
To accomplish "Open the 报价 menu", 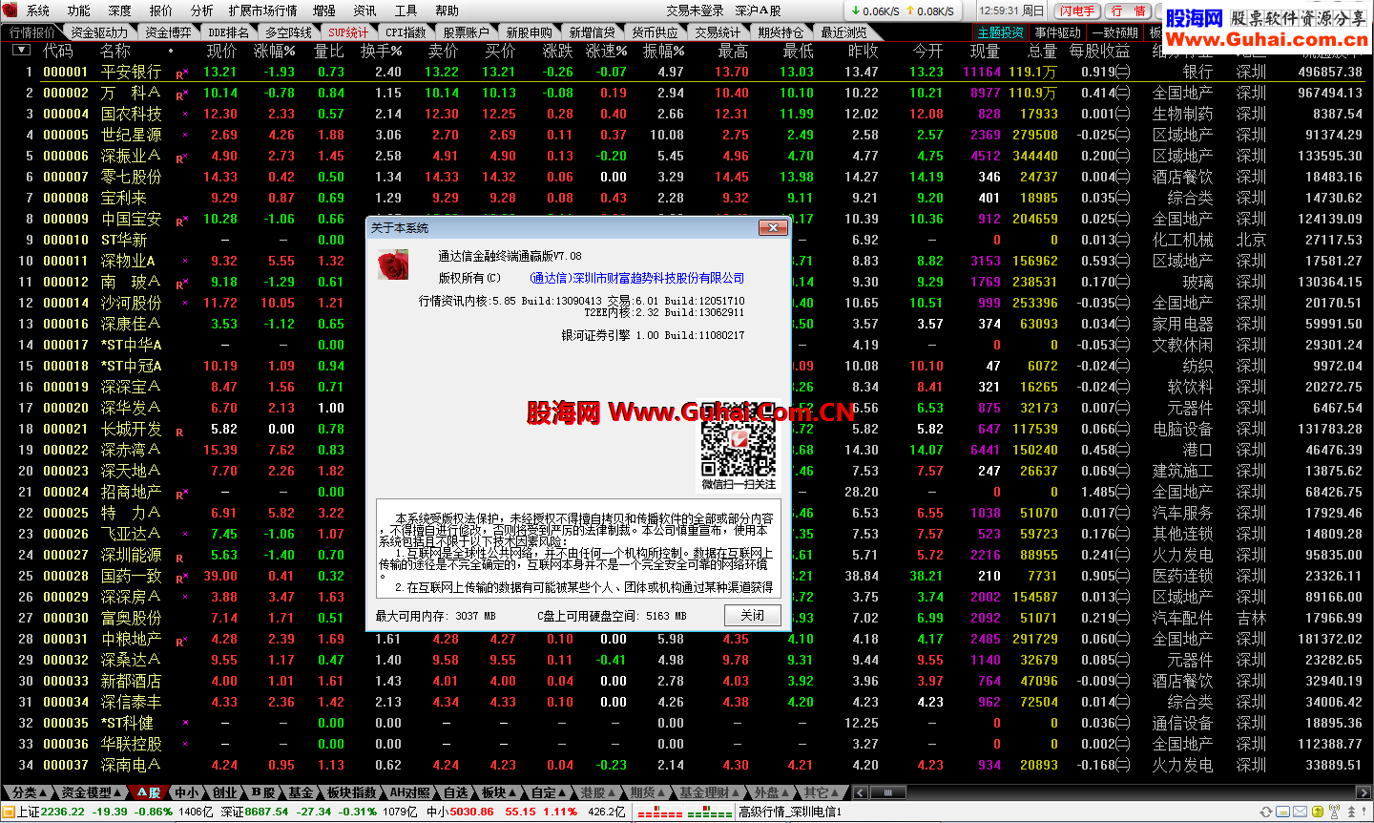I will [x=161, y=11].
